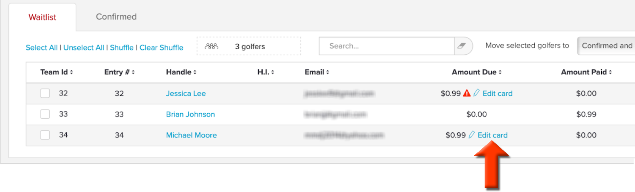Select the Waitlist tab

[42, 17]
